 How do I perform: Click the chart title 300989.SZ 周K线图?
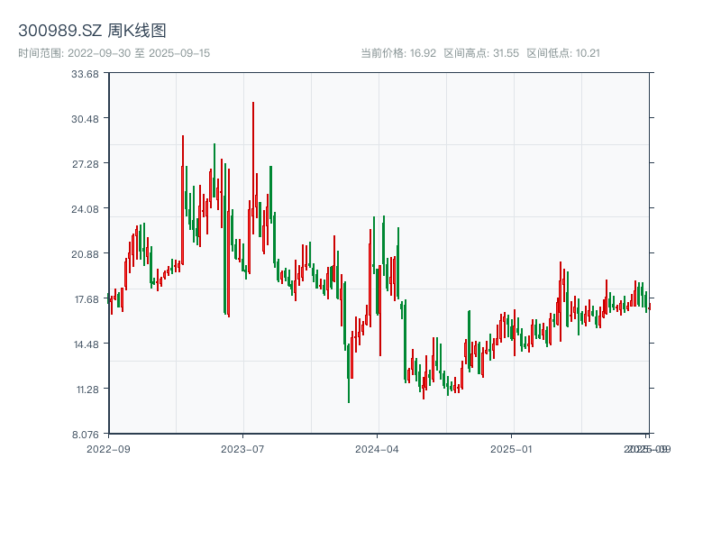[x=92, y=31]
